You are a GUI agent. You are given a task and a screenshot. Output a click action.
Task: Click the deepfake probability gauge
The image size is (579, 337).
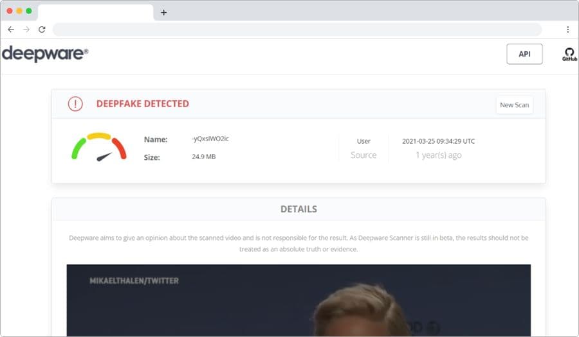tap(99, 147)
